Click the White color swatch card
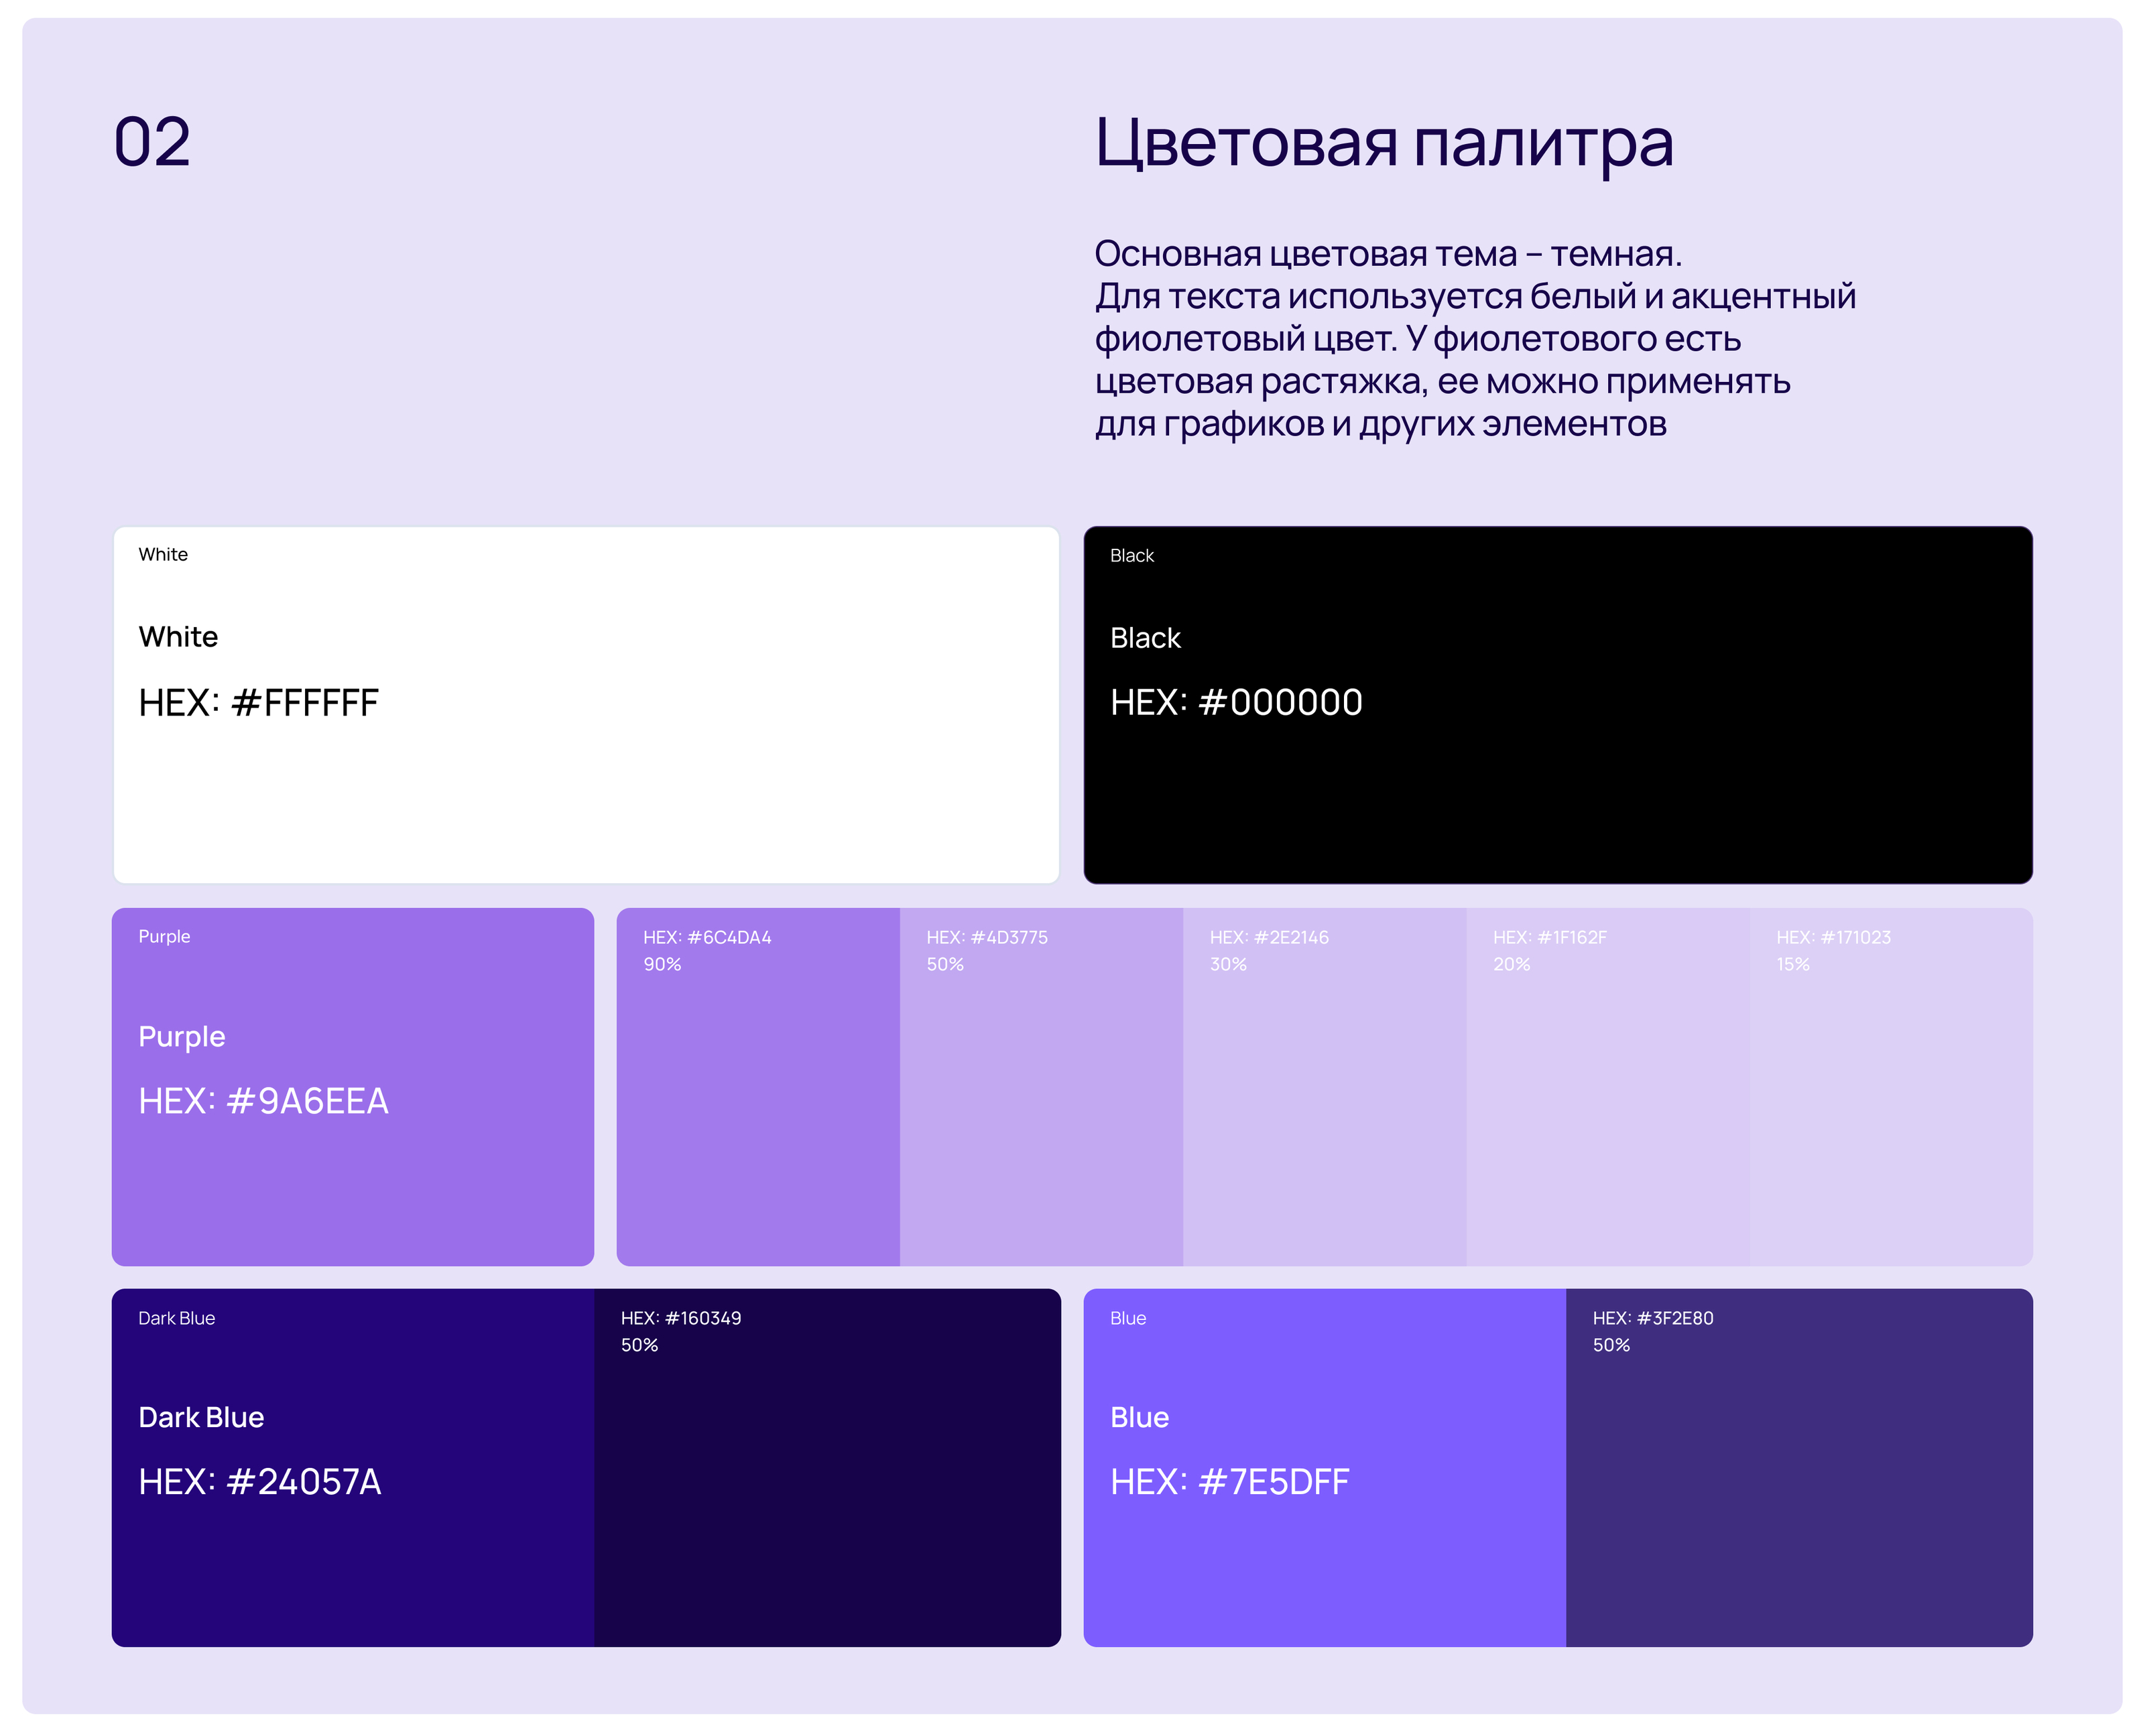Image resolution: width=2145 pixels, height=1732 pixels. point(585,788)
